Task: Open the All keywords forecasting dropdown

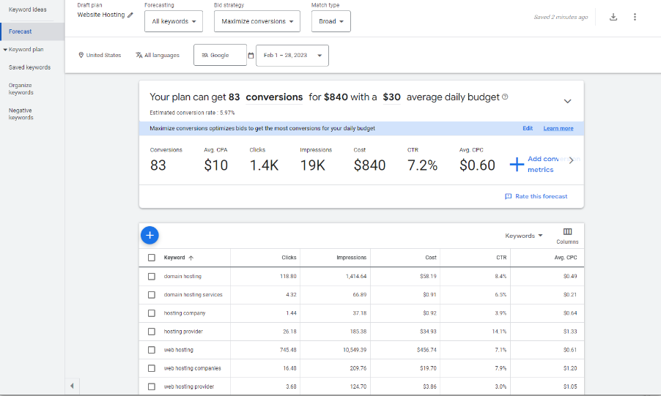Action: click(x=174, y=21)
